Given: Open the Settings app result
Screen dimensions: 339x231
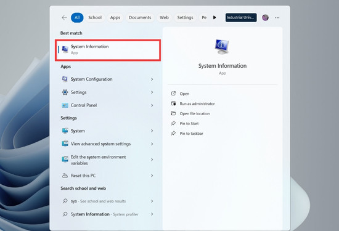Looking at the screenshot, I should pos(108,92).
